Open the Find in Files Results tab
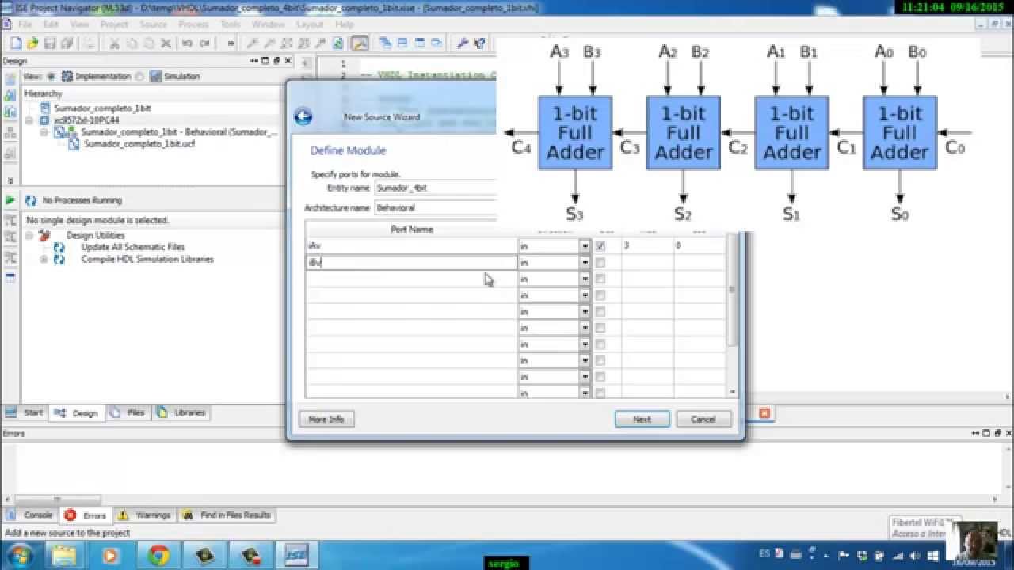This screenshot has height=570, width=1014. pos(228,515)
